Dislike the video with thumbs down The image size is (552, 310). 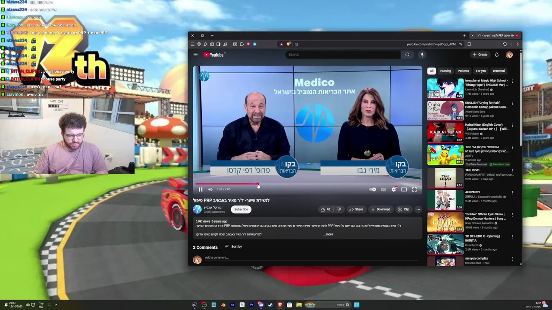[339, 209]
